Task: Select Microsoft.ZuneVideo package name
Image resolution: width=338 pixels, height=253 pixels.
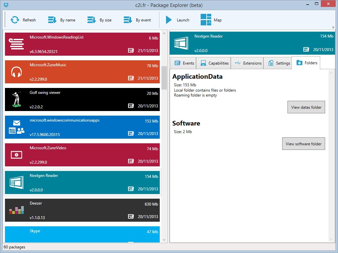Action: pos(48,148)
